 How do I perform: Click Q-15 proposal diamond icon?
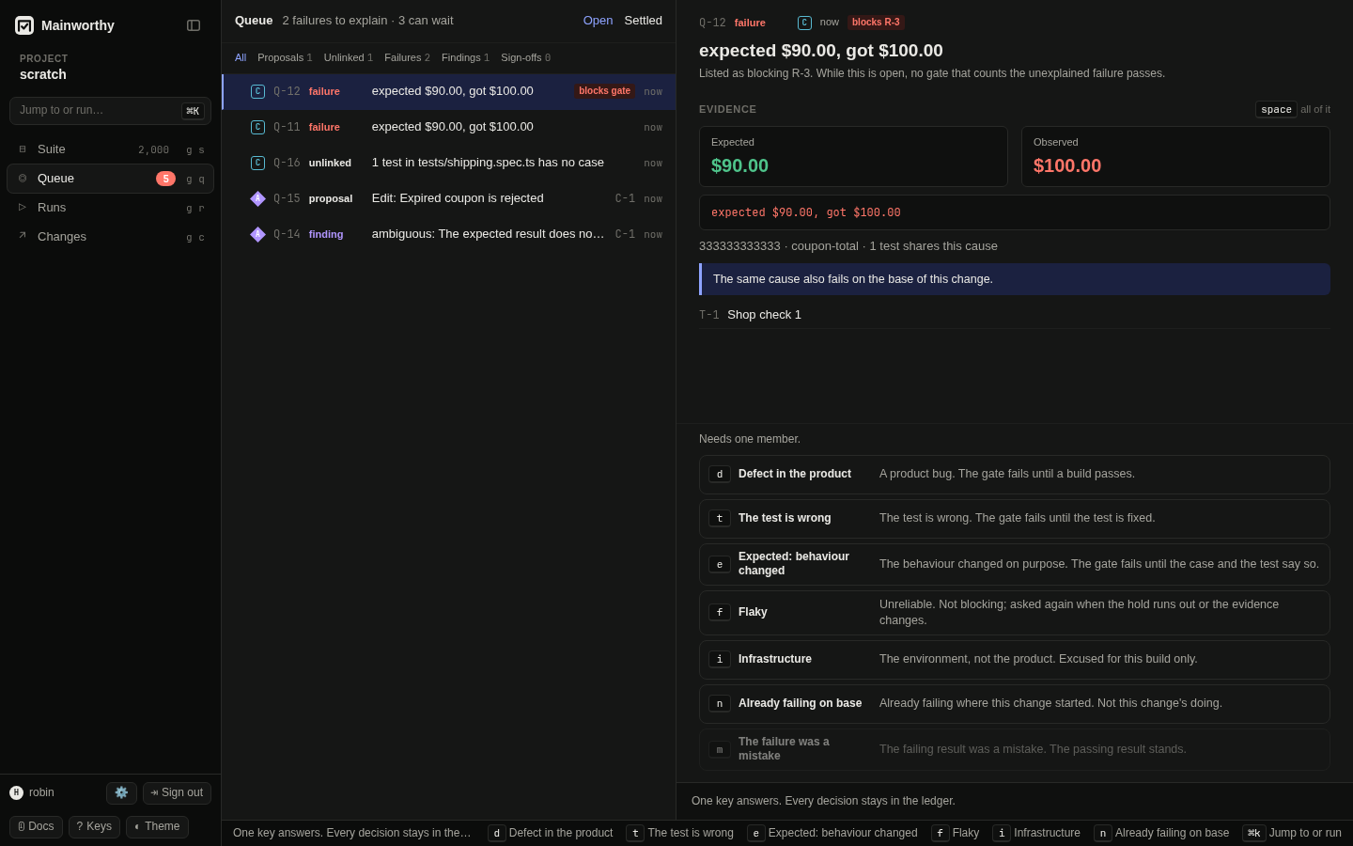[257, 198]
